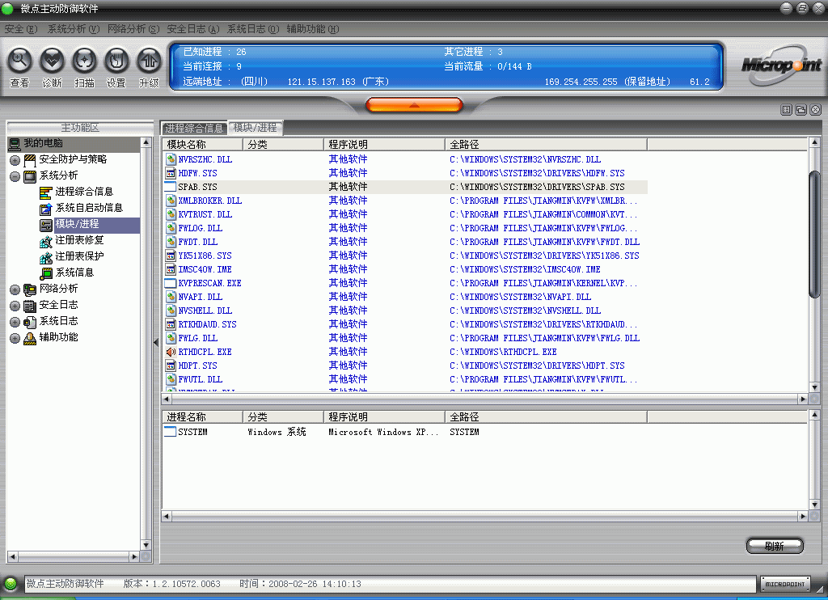Sort by 模块名称 column header
The width and height of the screenshot is (828, 600).
click(203, 144)
